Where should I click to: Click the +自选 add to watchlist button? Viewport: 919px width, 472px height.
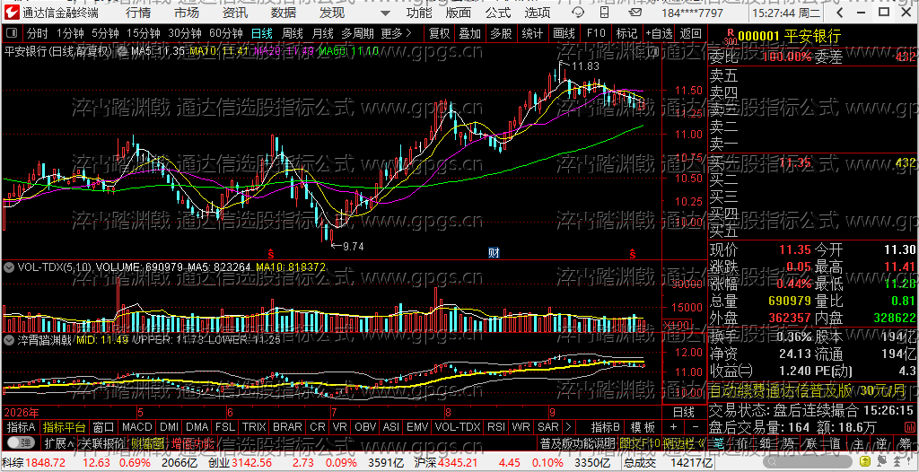pos(659,33)
